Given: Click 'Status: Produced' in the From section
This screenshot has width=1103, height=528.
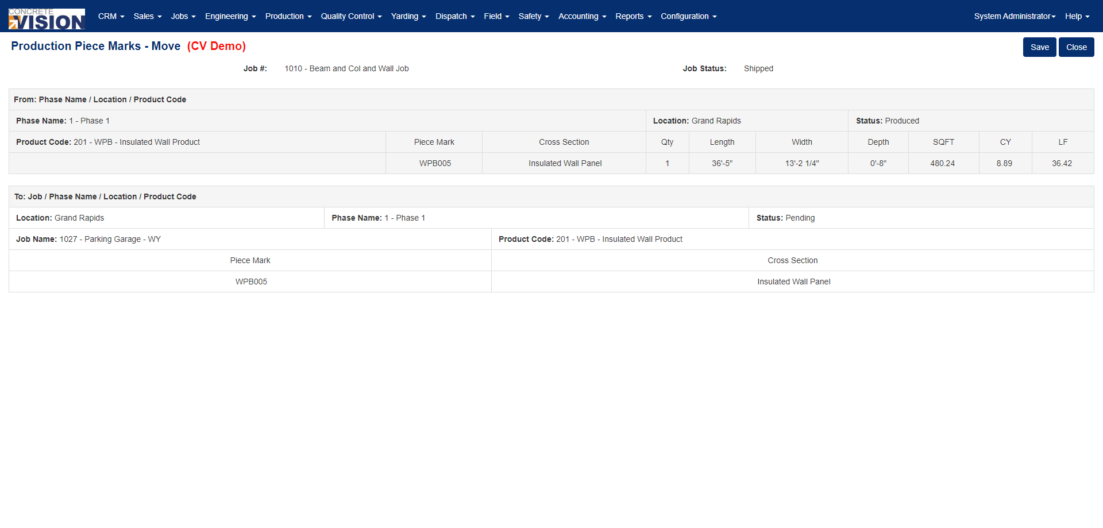Looking at the screenshot, I should coord(887,121).
